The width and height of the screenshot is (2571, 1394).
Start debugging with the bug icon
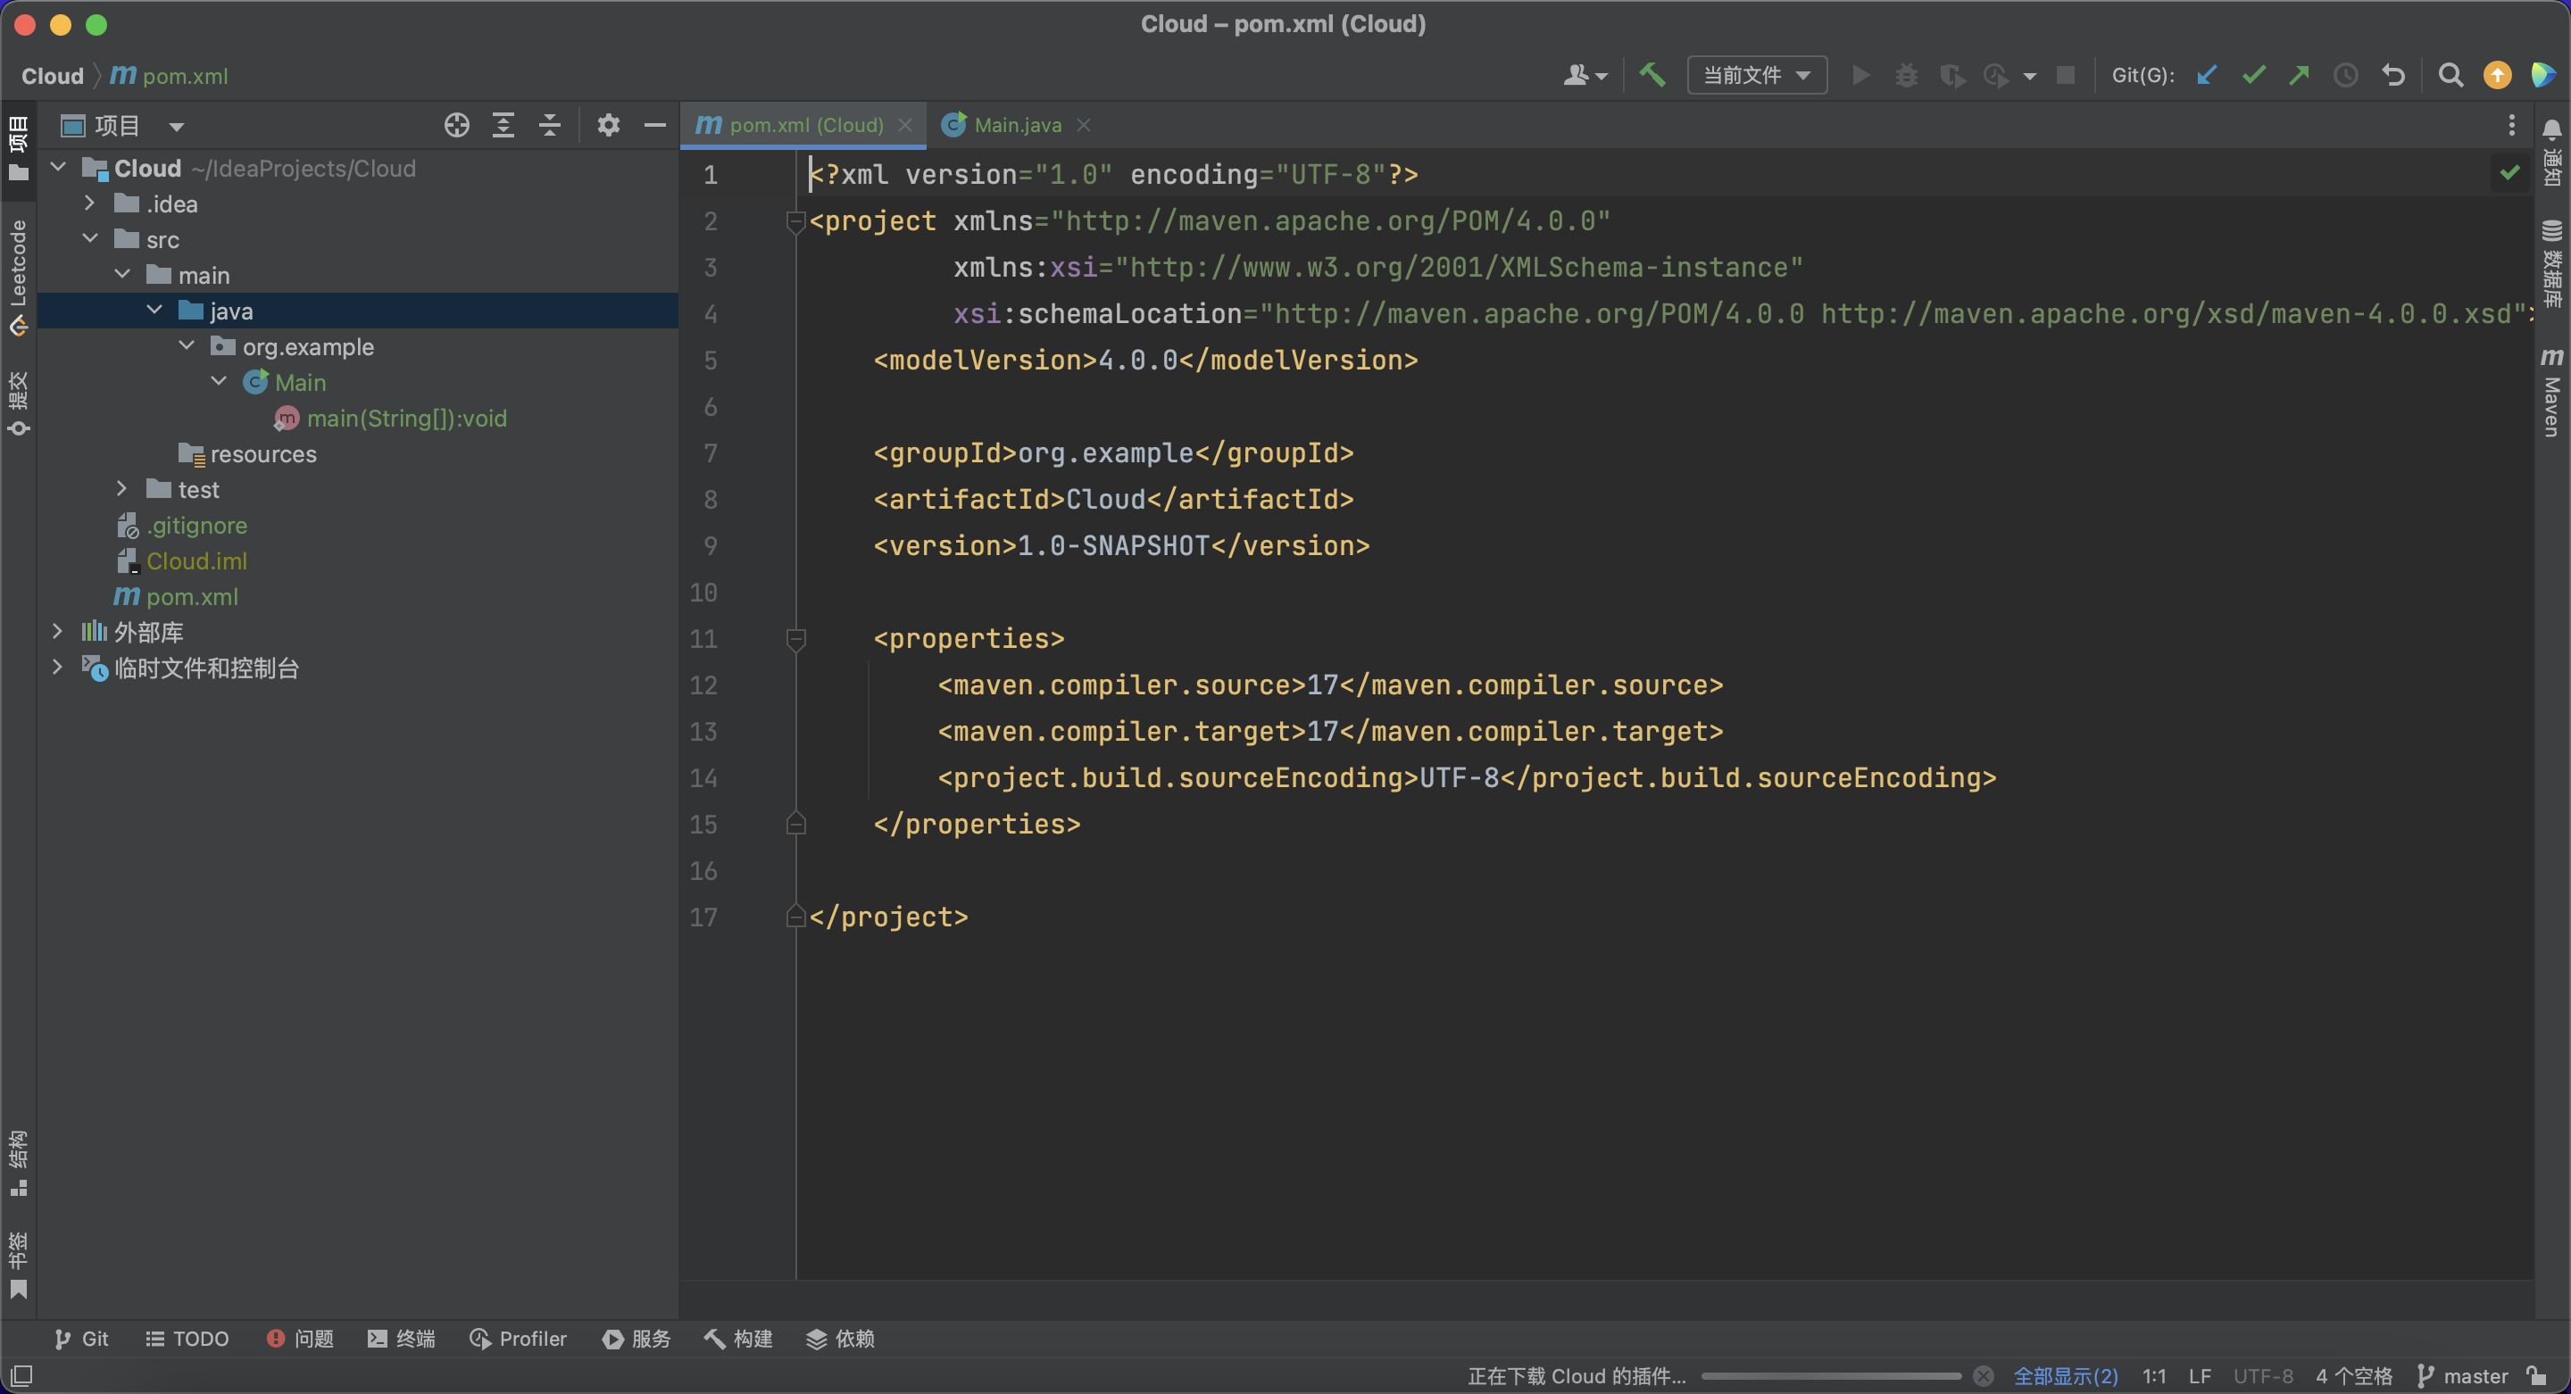(1906, 75)
